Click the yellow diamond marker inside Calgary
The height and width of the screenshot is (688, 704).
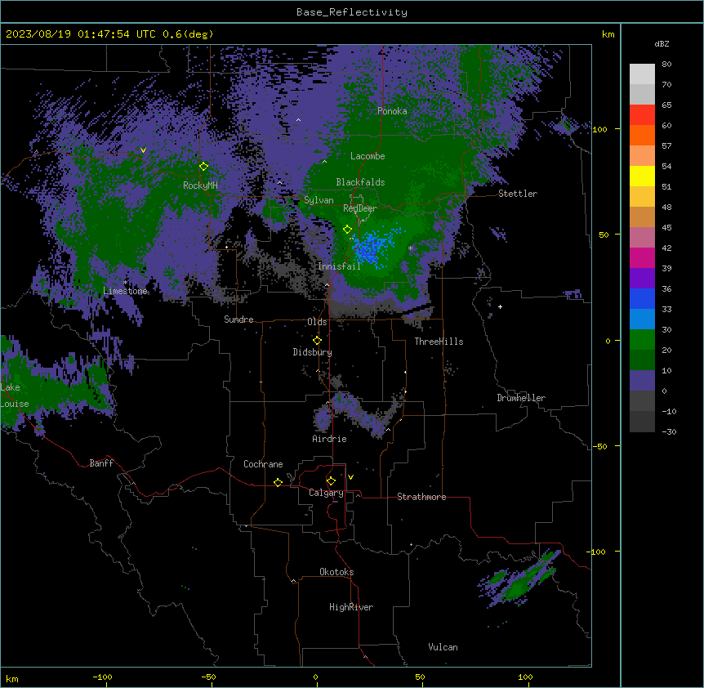pyautogui.click(x=332, y=481)
